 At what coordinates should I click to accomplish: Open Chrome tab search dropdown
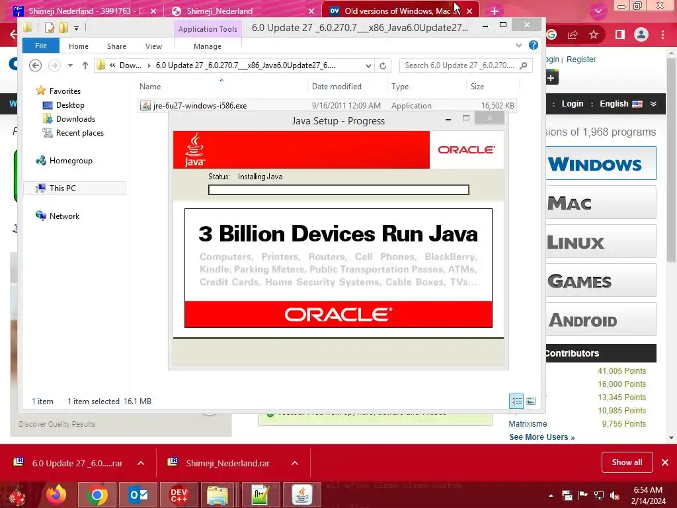pos(598,12)
